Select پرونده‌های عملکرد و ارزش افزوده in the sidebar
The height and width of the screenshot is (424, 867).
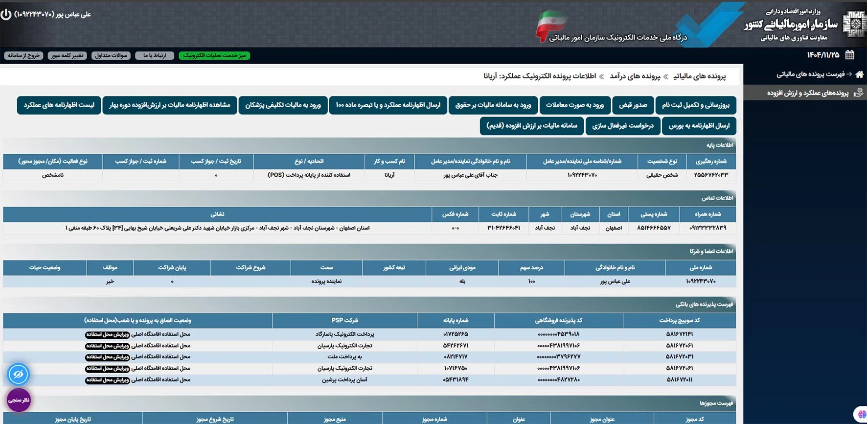click(808, 93)
